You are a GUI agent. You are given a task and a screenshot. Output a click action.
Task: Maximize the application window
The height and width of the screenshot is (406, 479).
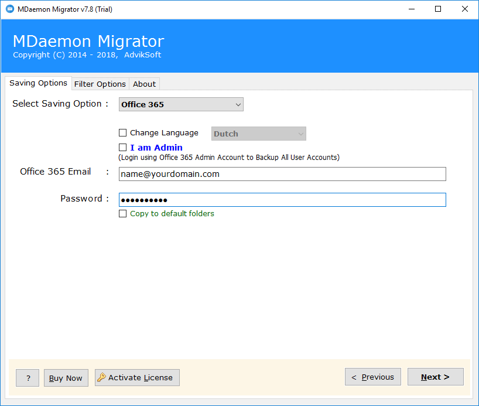click(437, 9)
